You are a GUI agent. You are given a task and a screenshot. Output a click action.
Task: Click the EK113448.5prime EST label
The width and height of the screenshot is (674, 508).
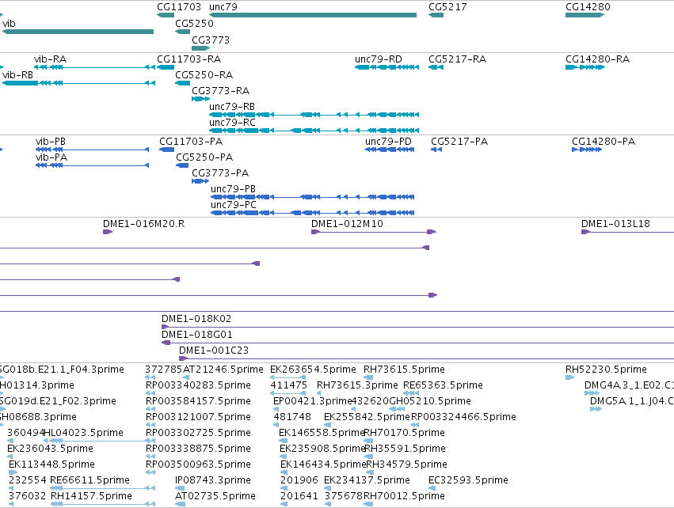51,464
